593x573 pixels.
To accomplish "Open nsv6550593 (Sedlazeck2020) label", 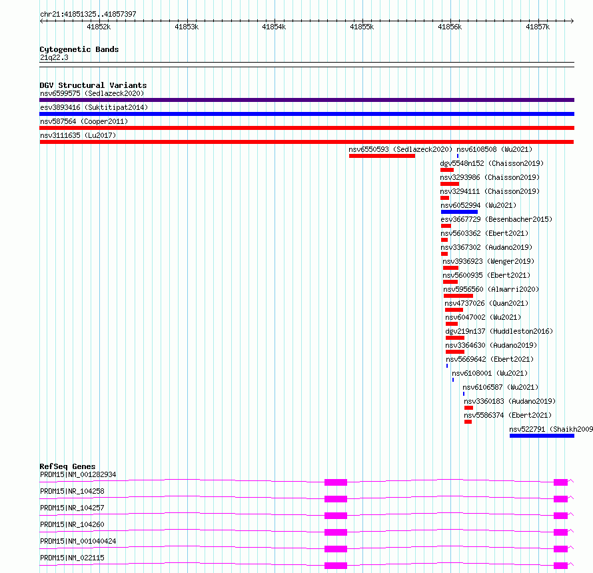I will click(x=400, y=149).
